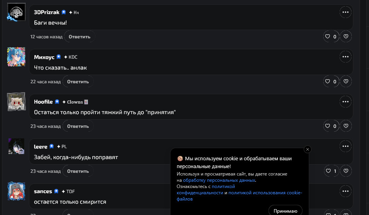Open three-dot menu on 3DPrizrak's comment

click(345, 12)
